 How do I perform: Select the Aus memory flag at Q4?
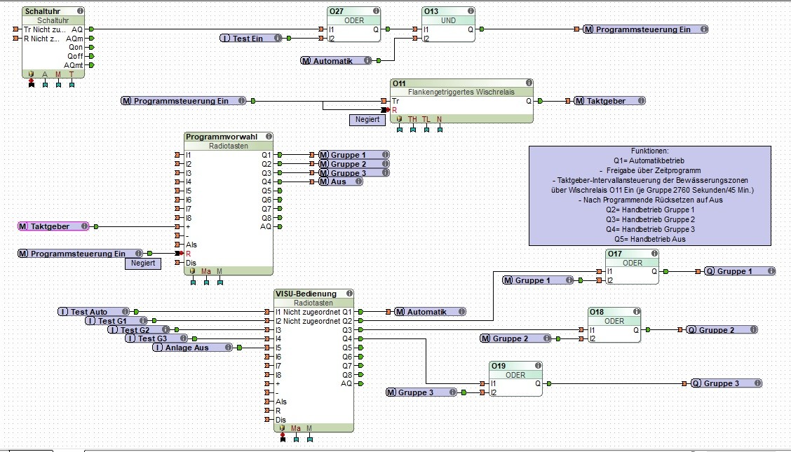[x=341, y=182]
